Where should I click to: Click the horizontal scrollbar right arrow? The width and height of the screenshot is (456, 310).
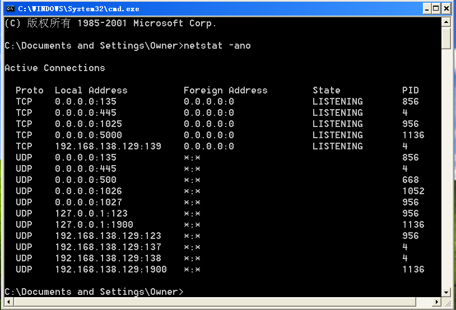(436, 302)
